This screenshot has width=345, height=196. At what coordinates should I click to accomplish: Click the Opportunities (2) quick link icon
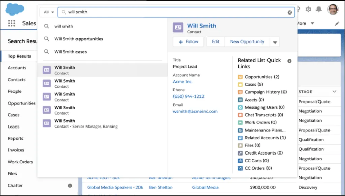pyautogui.click(x=240, y=77)
